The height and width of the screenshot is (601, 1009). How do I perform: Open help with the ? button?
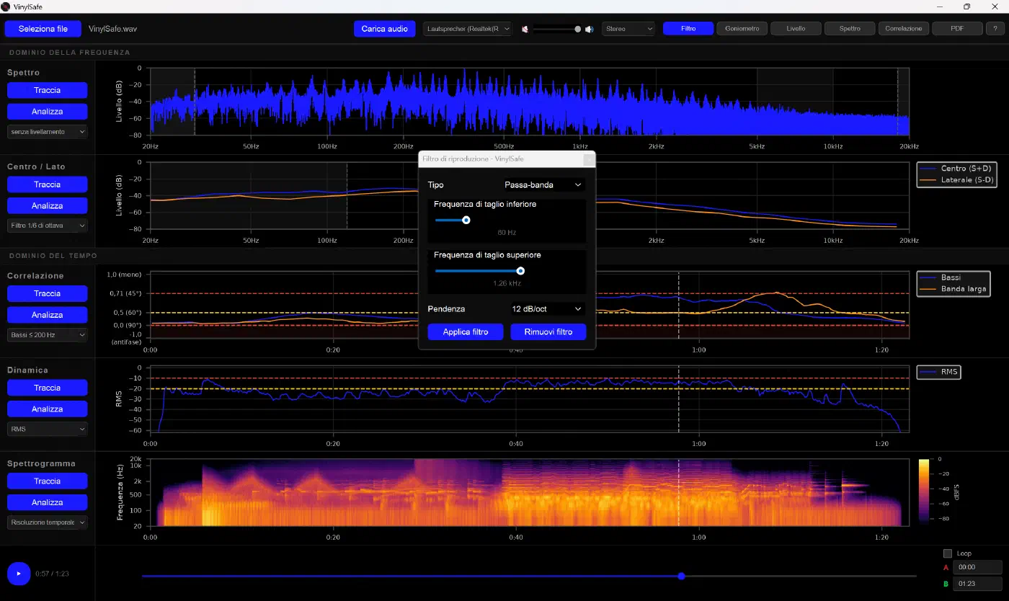pos(995,29)
